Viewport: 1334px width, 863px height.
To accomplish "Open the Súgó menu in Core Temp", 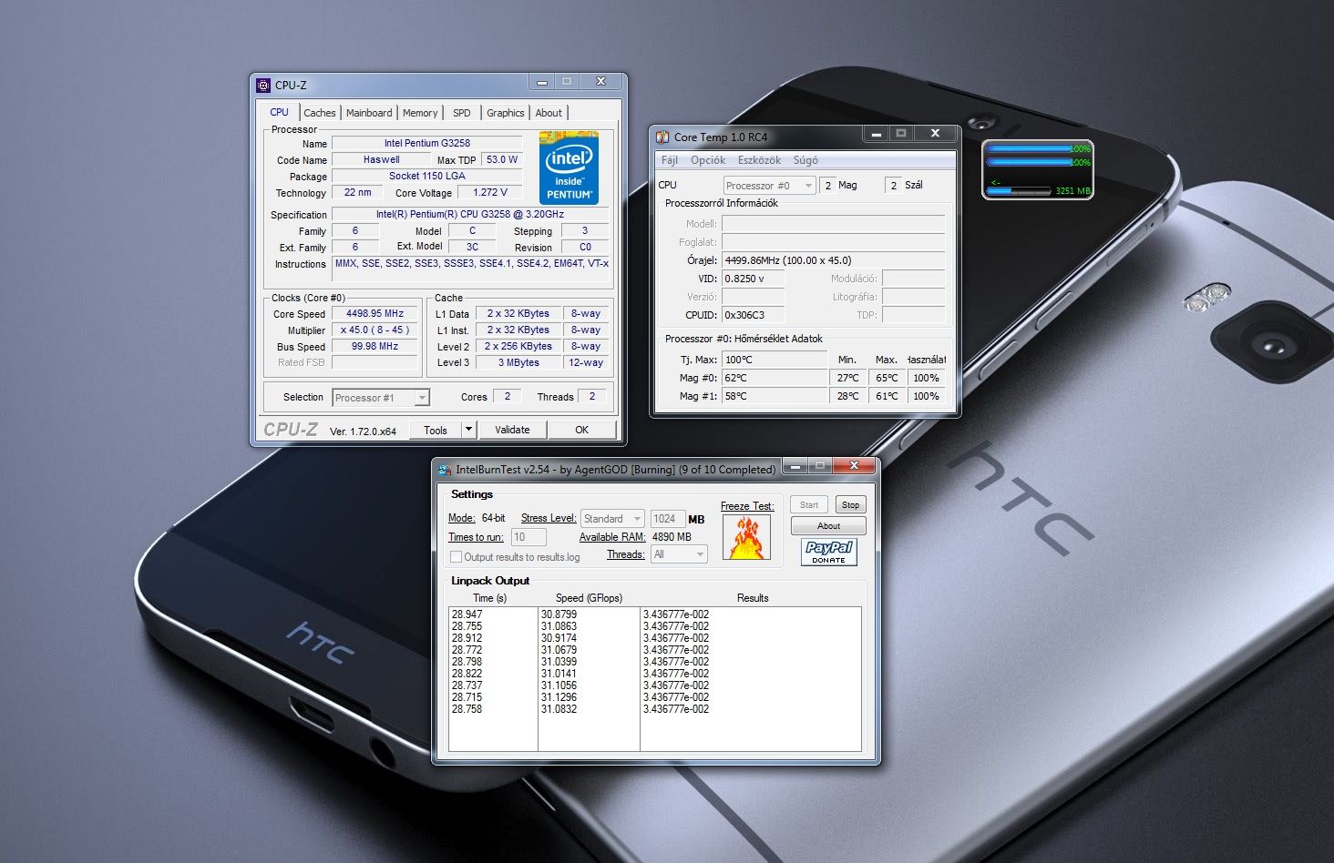I will [806, 160].
